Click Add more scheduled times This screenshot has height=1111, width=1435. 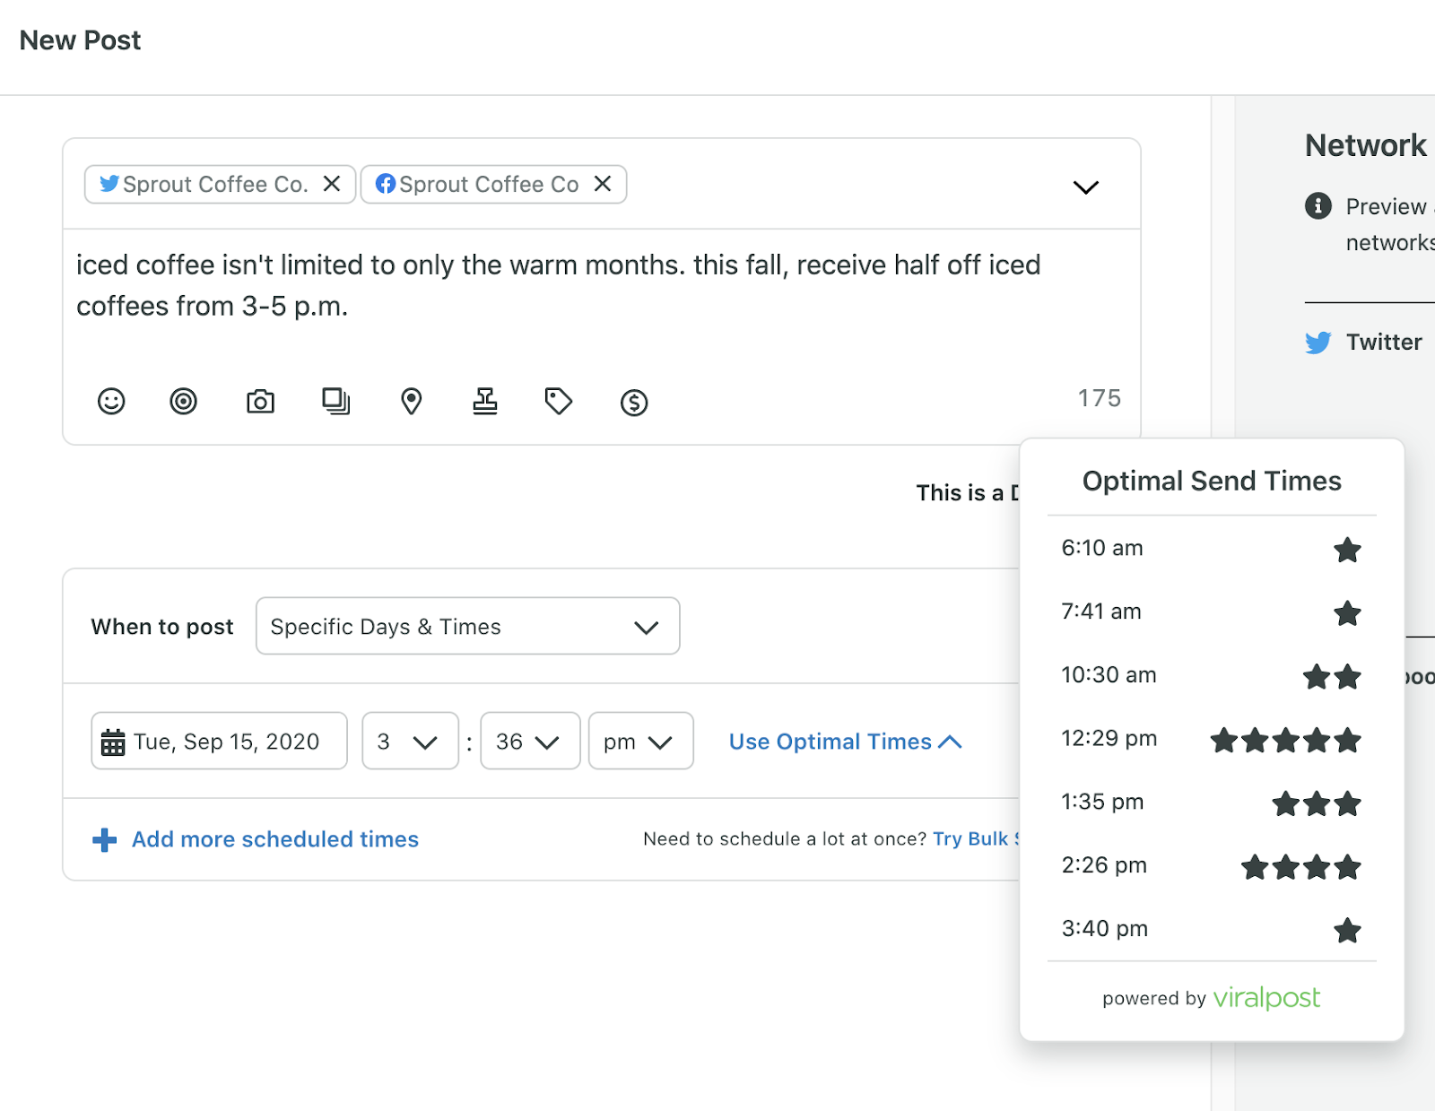pyautogui.click(x=274, y=839)
